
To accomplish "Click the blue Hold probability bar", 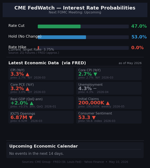I will click(62, 37).
